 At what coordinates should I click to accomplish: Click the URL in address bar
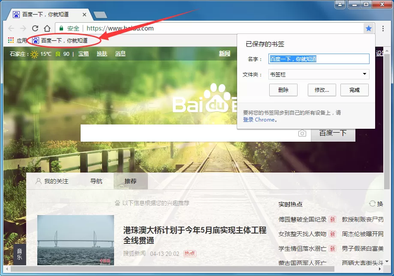pos(120,28)
